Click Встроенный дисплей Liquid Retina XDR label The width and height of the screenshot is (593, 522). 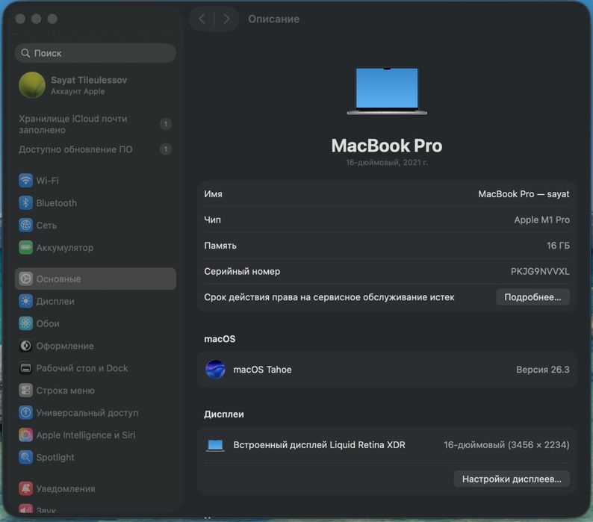(319, 445)
